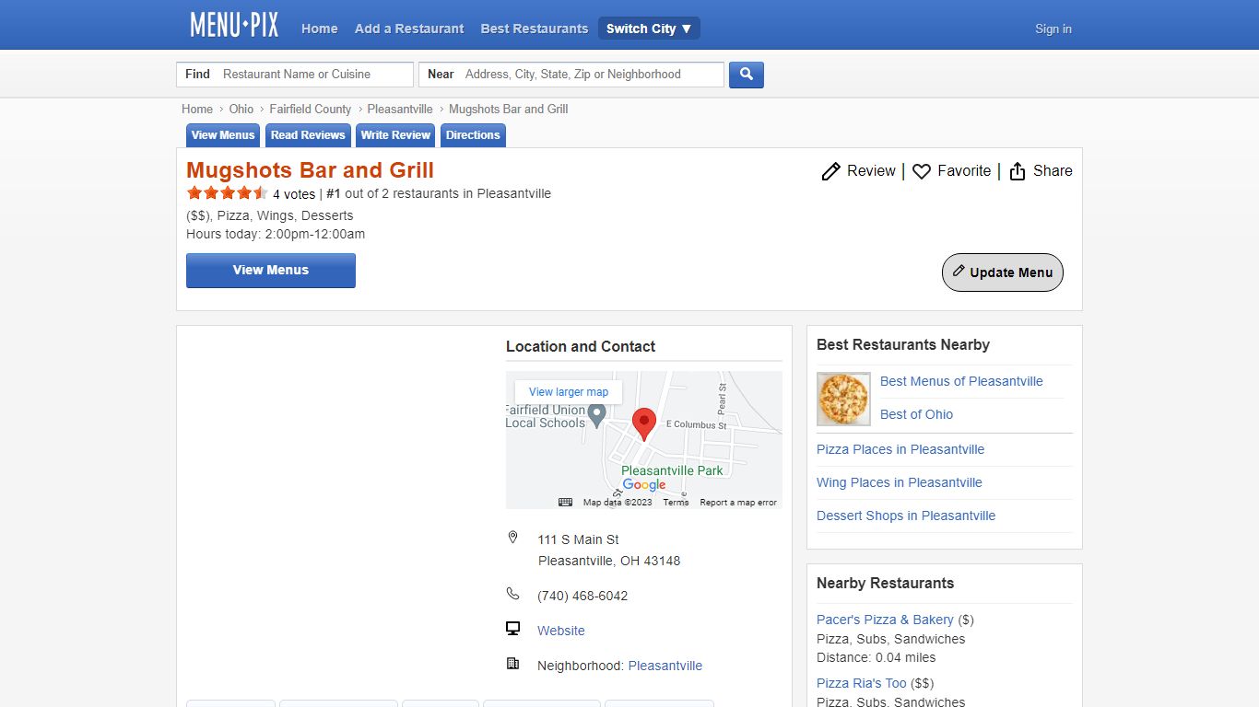Viewport: 1259px width, 707px height.
Task: Open the Read Reviews tab
Action: [308, 135]
